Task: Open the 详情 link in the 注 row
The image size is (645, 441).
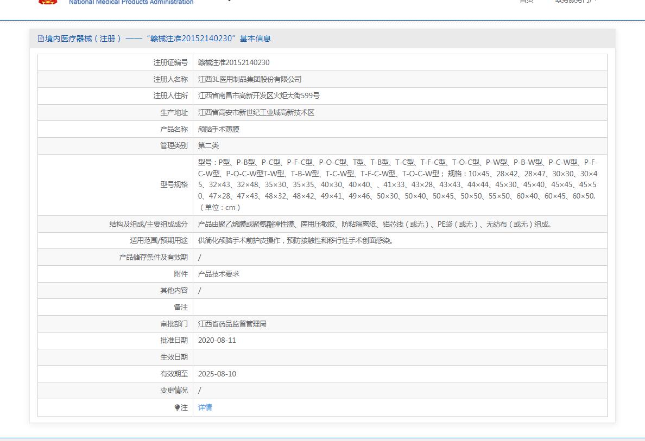Action: tap(205, 407)
